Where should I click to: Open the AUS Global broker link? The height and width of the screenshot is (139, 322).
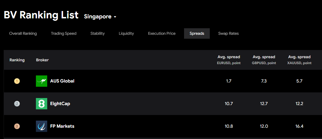click(x=62, y=81)
